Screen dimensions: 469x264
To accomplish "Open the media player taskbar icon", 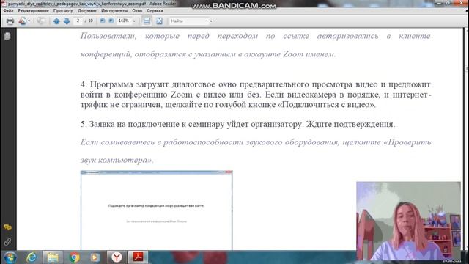I will coord(95,257).
